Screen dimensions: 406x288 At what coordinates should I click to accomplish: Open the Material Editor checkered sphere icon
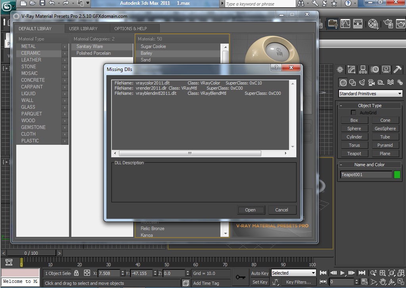373,24
